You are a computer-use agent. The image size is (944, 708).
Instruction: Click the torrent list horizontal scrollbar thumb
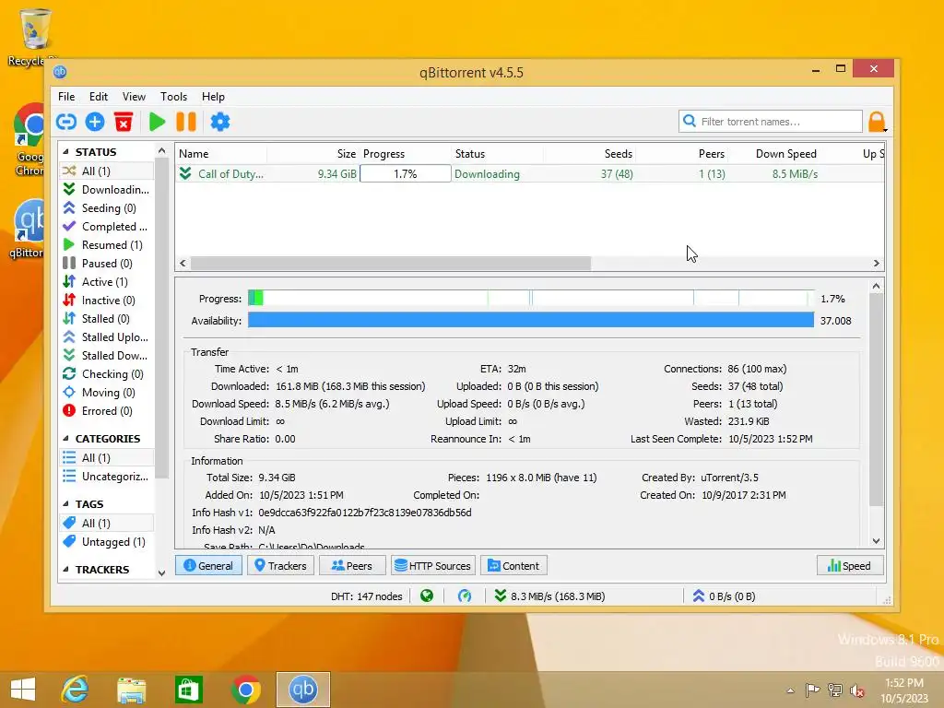point(391,263)
